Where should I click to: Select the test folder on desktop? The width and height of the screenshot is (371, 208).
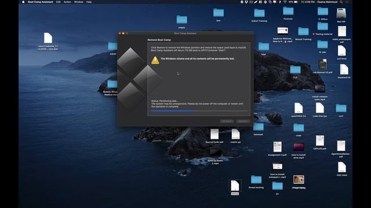(219, 13)
